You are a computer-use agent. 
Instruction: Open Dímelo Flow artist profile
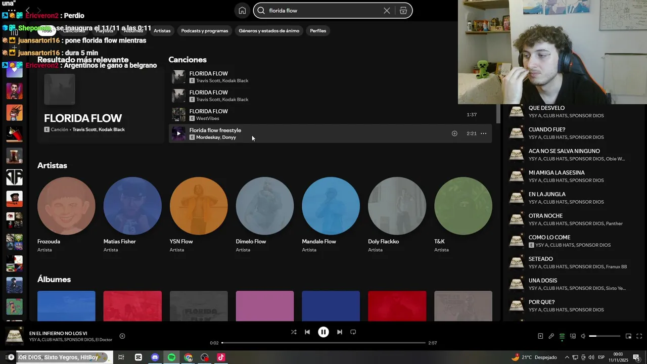click(265, 214)
